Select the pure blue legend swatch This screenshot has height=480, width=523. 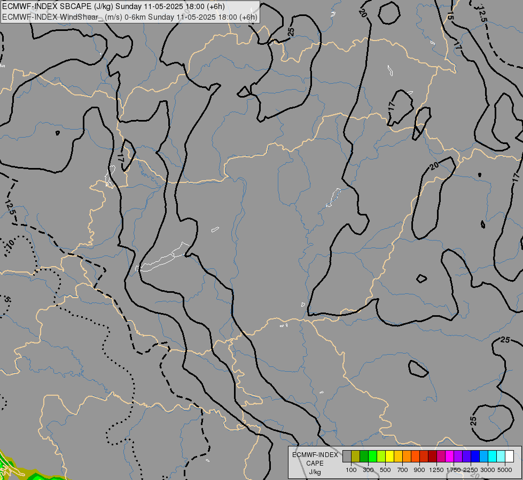pyautogui.click(x=475, y=456)
